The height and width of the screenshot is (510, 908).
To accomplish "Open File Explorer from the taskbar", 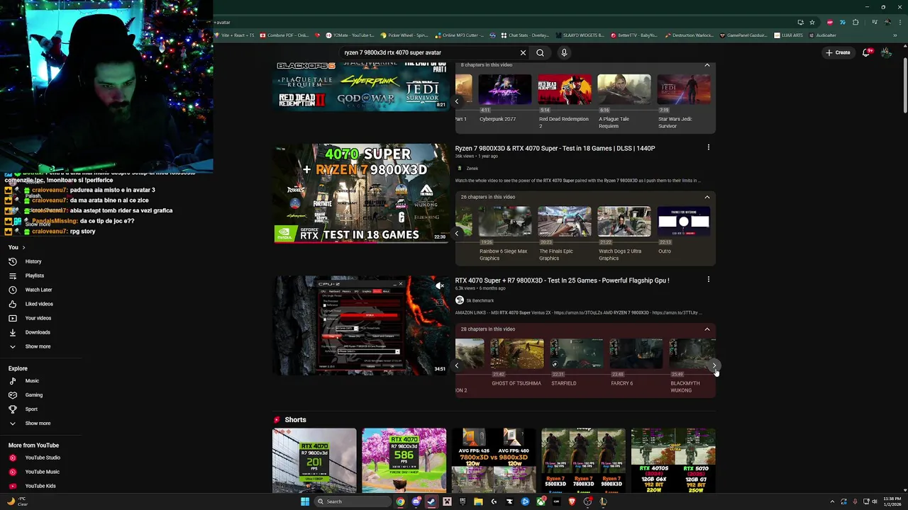I will tap(478, 501).
